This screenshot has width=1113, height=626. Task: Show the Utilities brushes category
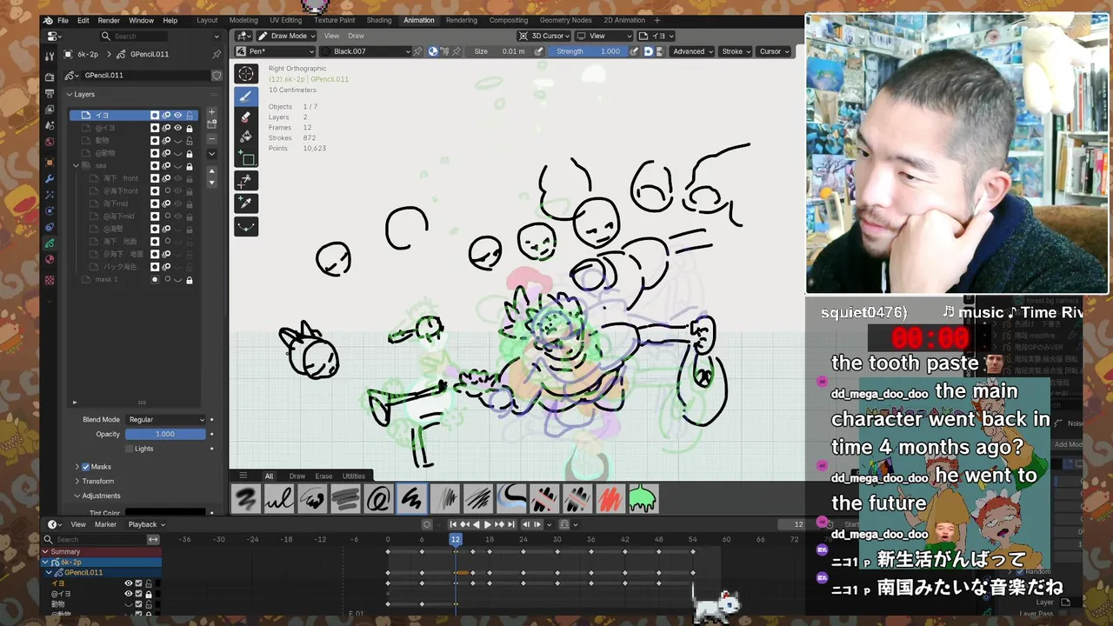click(354, 476)
